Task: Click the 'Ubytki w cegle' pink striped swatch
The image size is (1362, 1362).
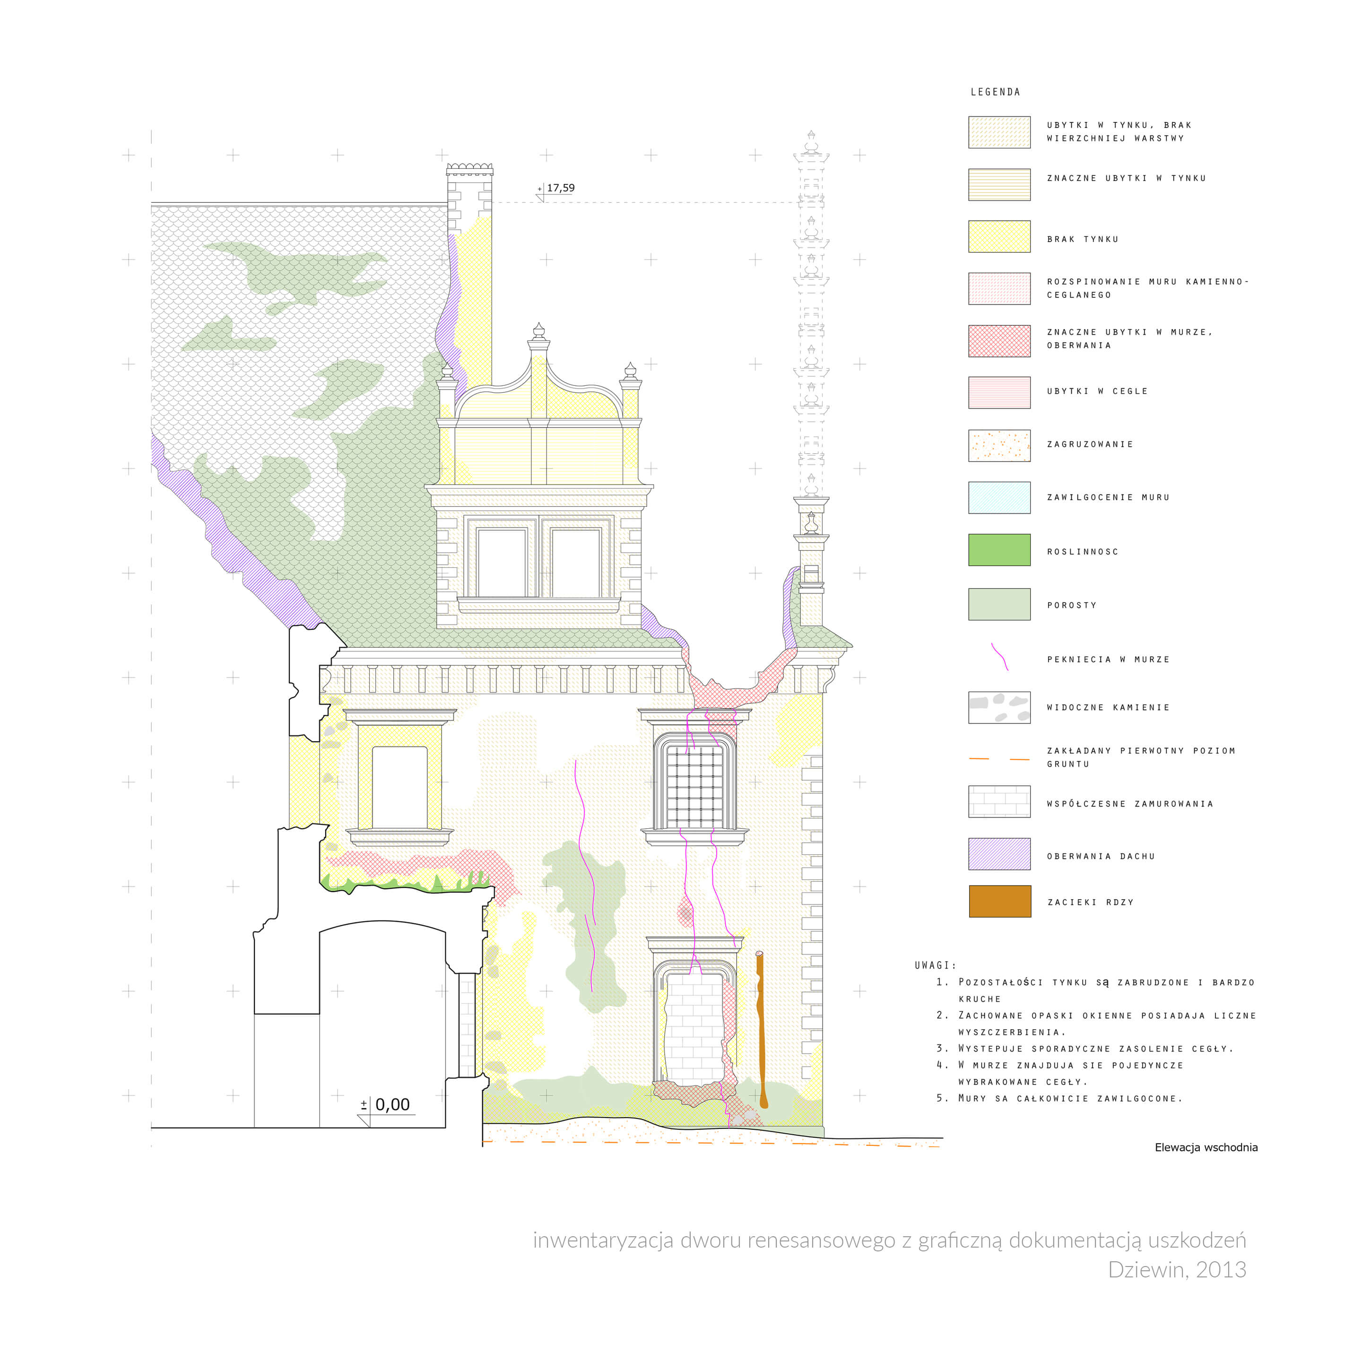Action: (999, 393)
